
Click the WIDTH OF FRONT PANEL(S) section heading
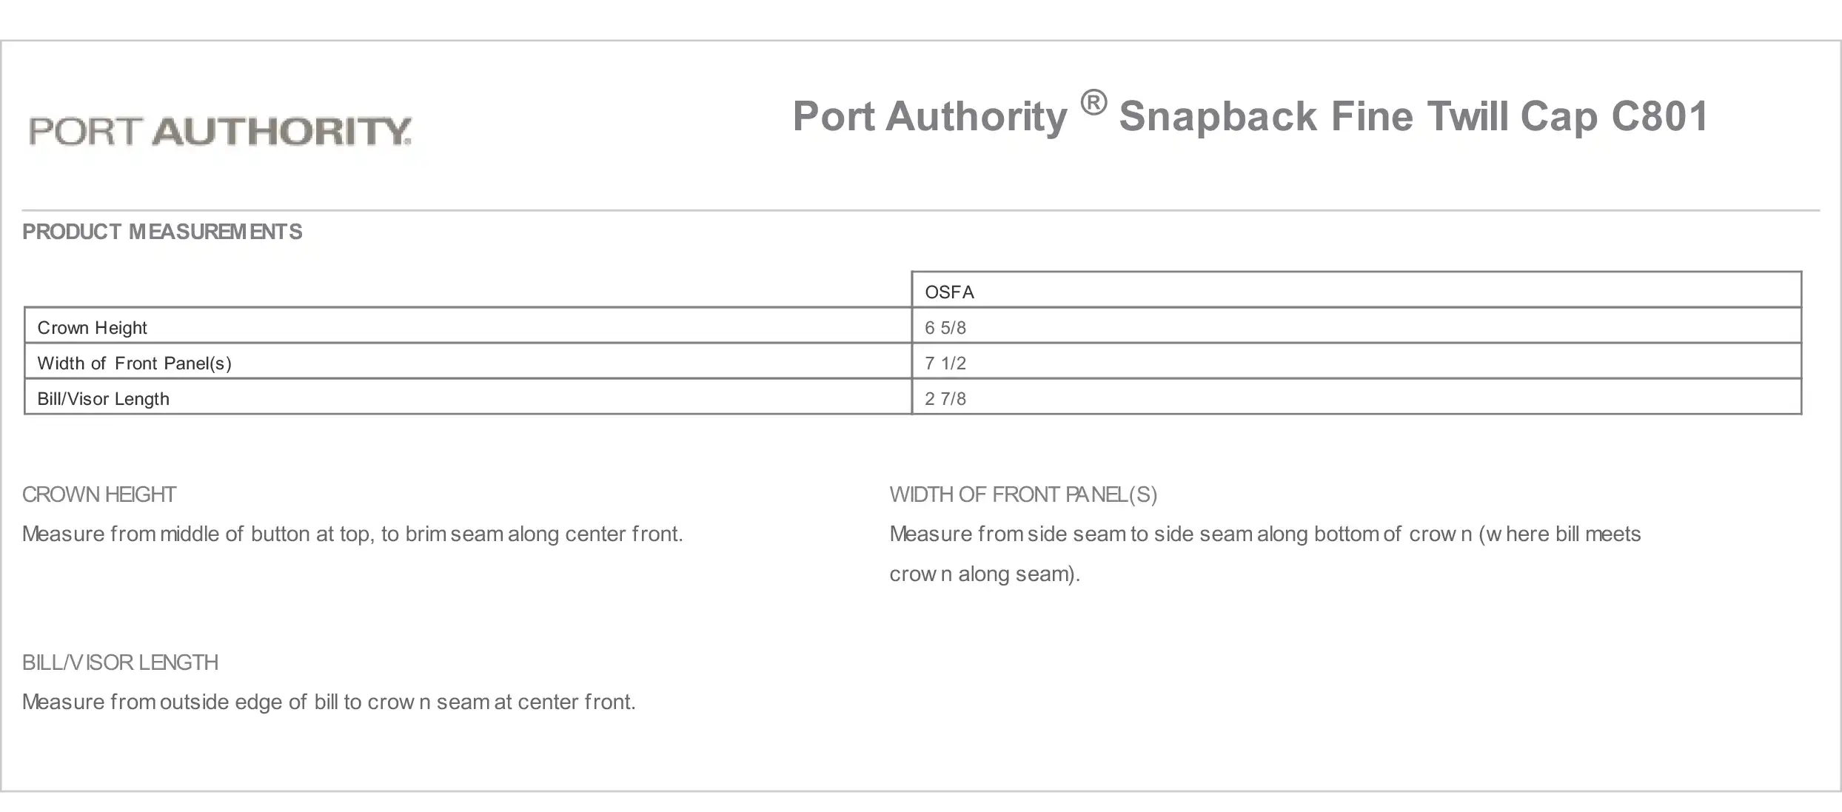tap(1023, 494)
